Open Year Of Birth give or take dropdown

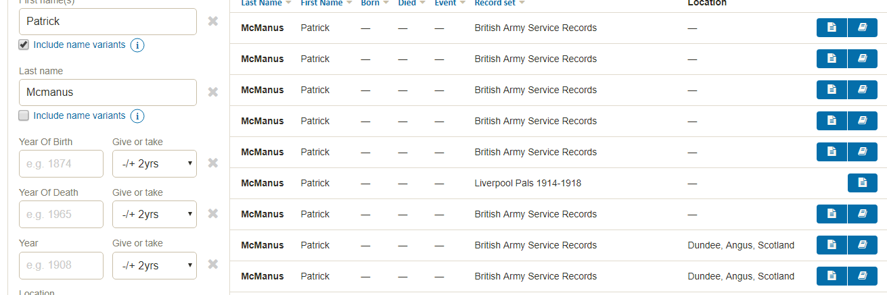click(154, 163)
